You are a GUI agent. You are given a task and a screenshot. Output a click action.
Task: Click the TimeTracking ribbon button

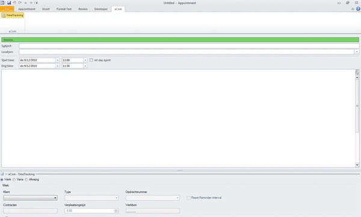[13, 15]
